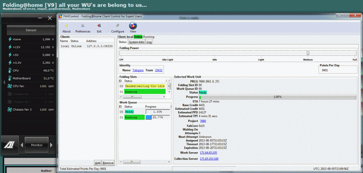Image resolution: width=363 pixels, height=173 pixels.
Task: Open the View toolbar icon
Action: click(133, 26)
